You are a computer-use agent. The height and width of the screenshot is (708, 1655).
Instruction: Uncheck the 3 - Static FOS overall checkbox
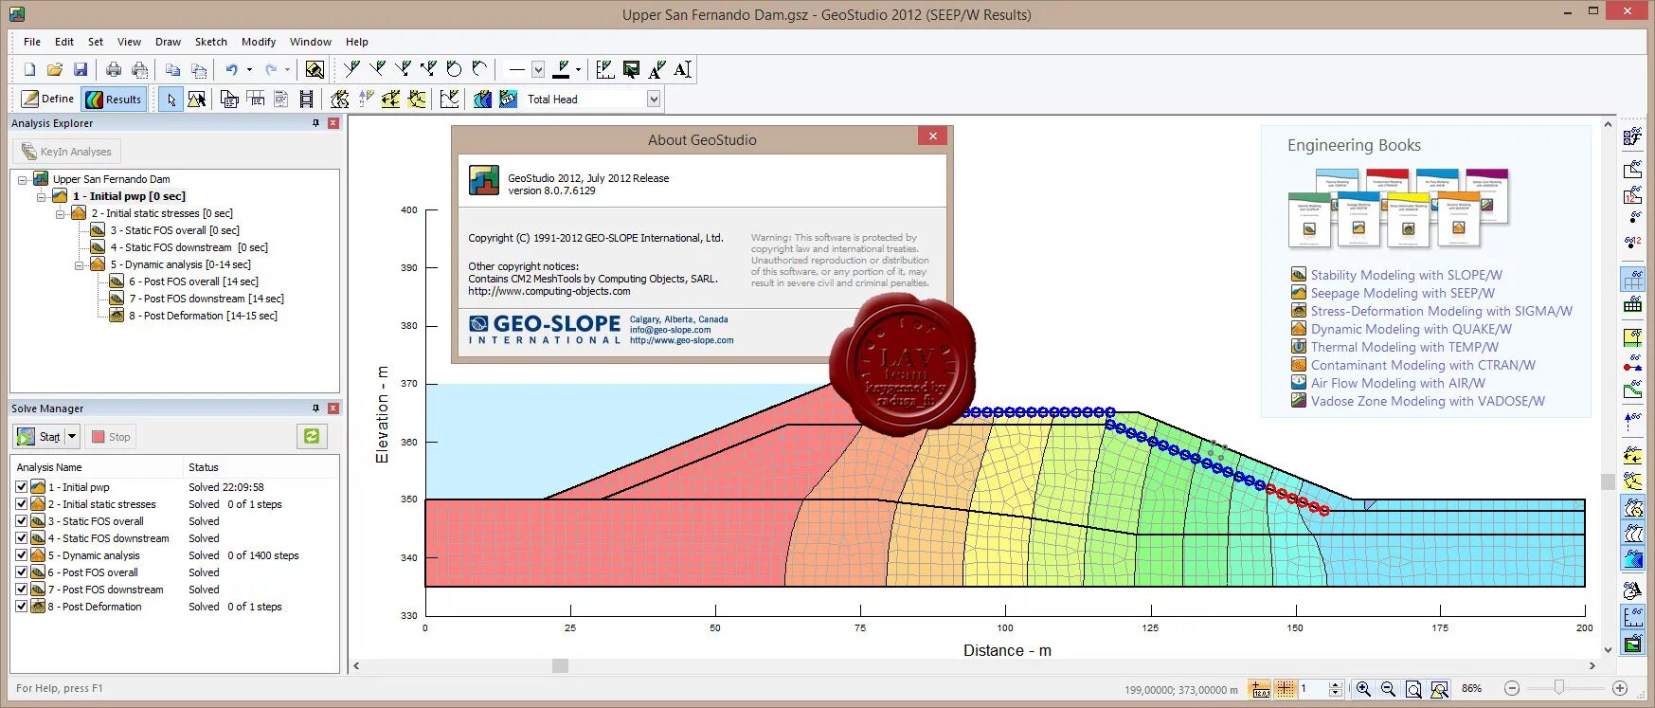point(22,520)
